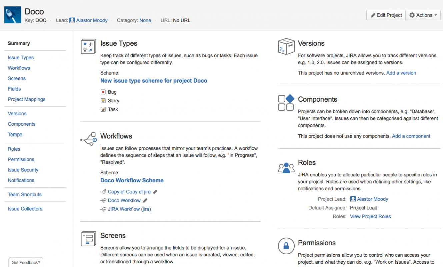Click the Workflows section icon
This screenshot has width=443, height=267.
88,139
